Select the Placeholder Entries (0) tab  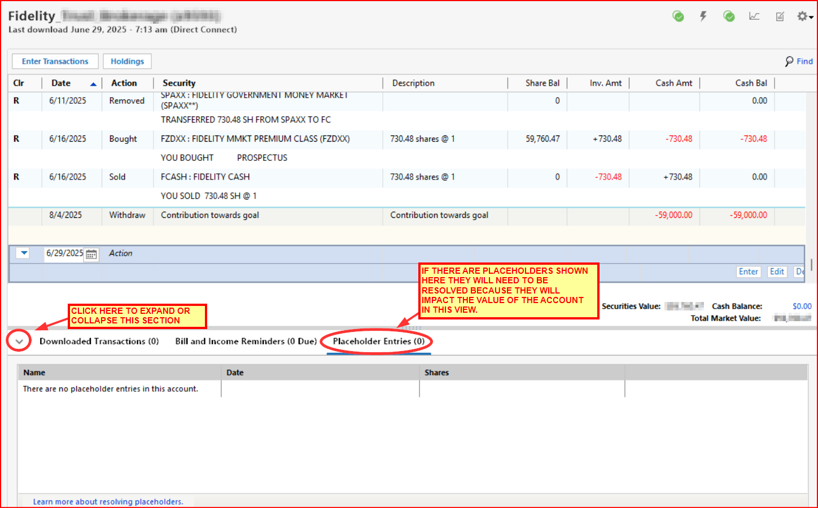[378, 341]
